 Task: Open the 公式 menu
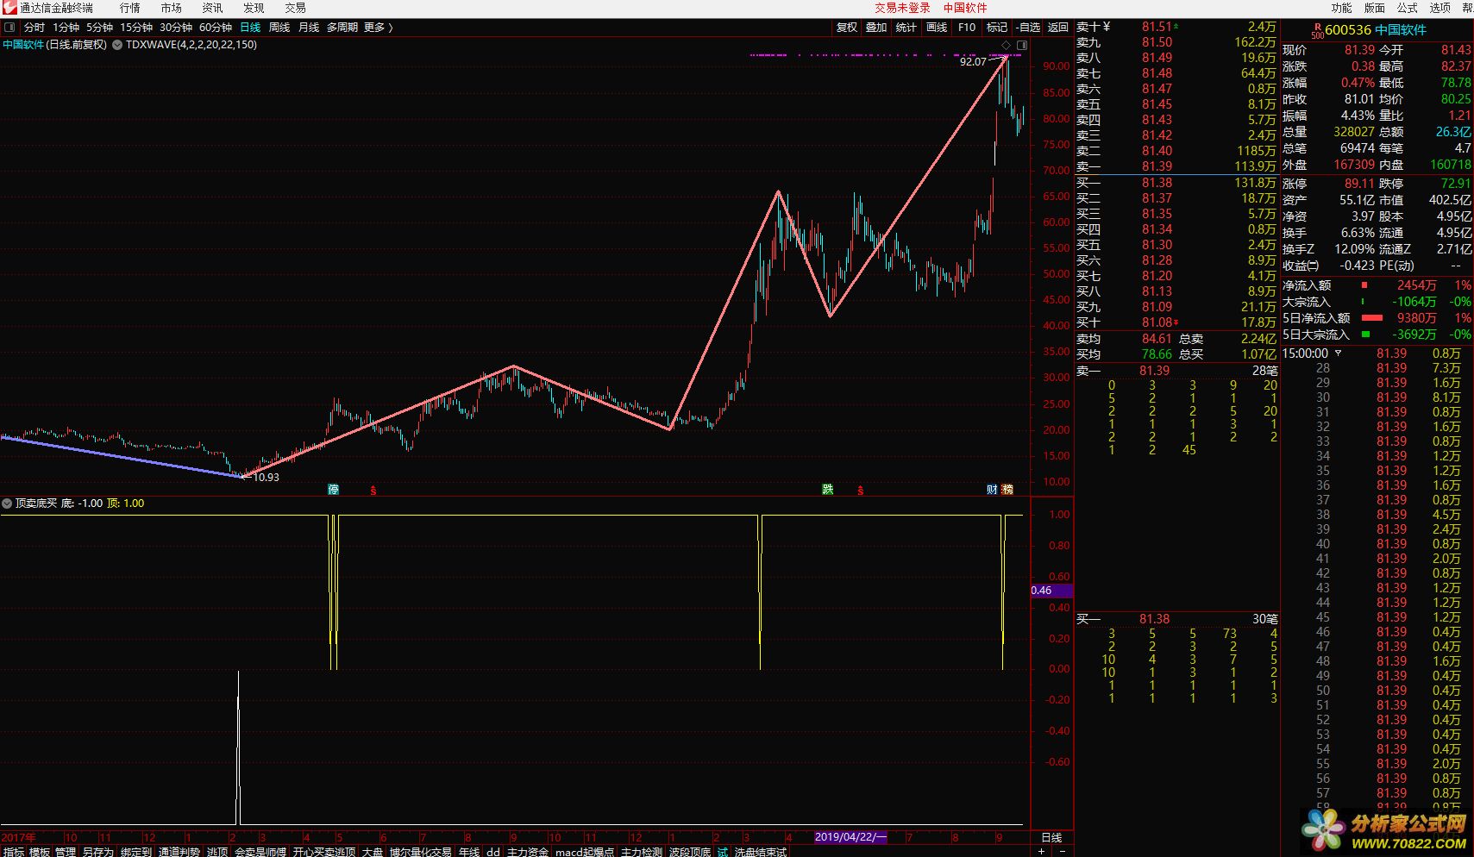point(1408,8)
